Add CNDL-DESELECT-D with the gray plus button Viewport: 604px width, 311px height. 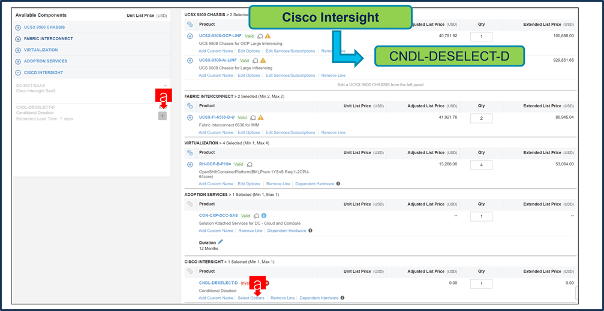[163, 116]
